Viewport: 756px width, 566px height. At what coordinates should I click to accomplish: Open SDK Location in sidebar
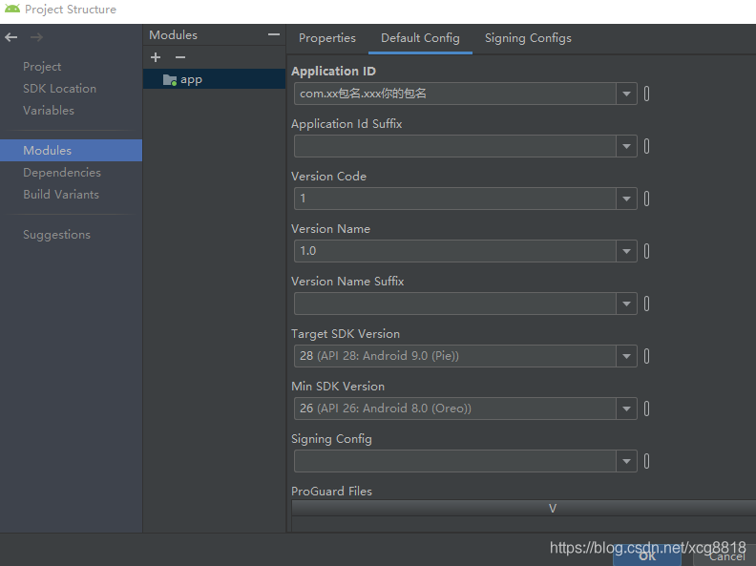click(x=59, y=88)
